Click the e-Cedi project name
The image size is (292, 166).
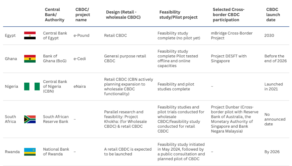[x=80, y=58]
